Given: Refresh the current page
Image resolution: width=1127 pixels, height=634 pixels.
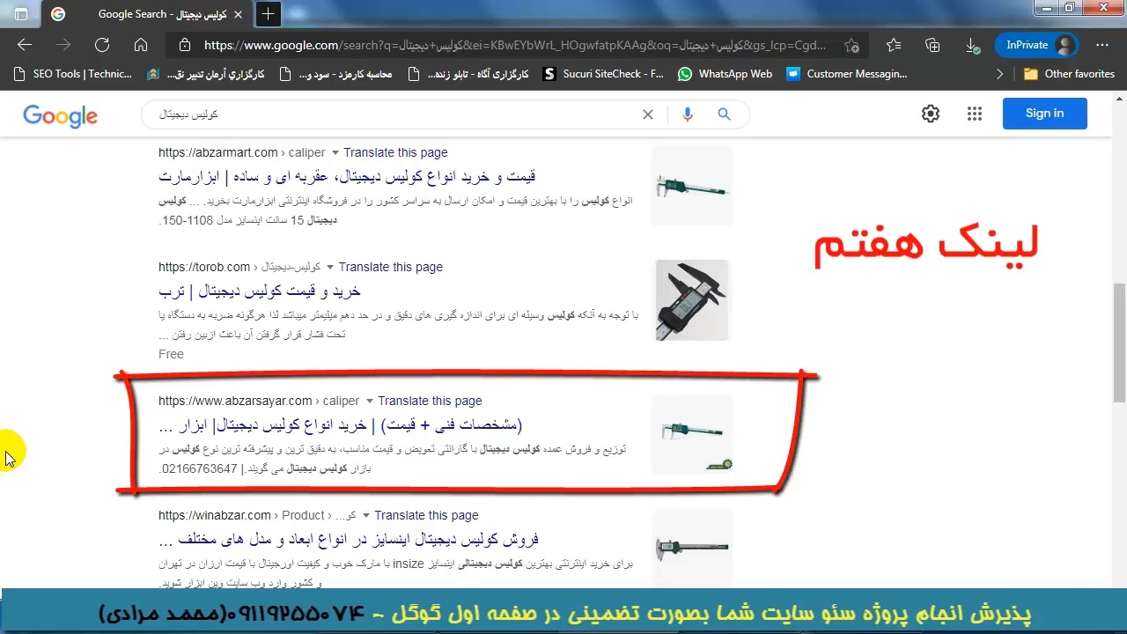Looking at the screenshot, I should (102, 45).
